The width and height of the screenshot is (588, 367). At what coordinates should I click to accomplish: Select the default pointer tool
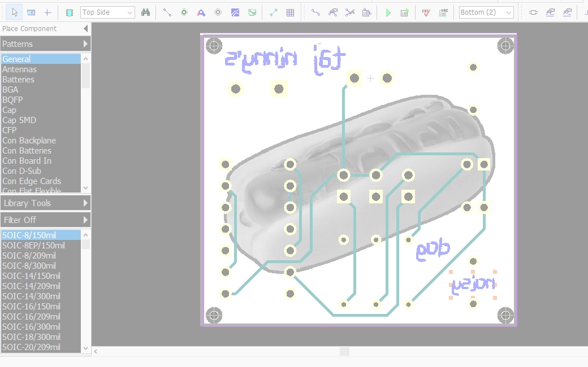[x=14, y=12]
